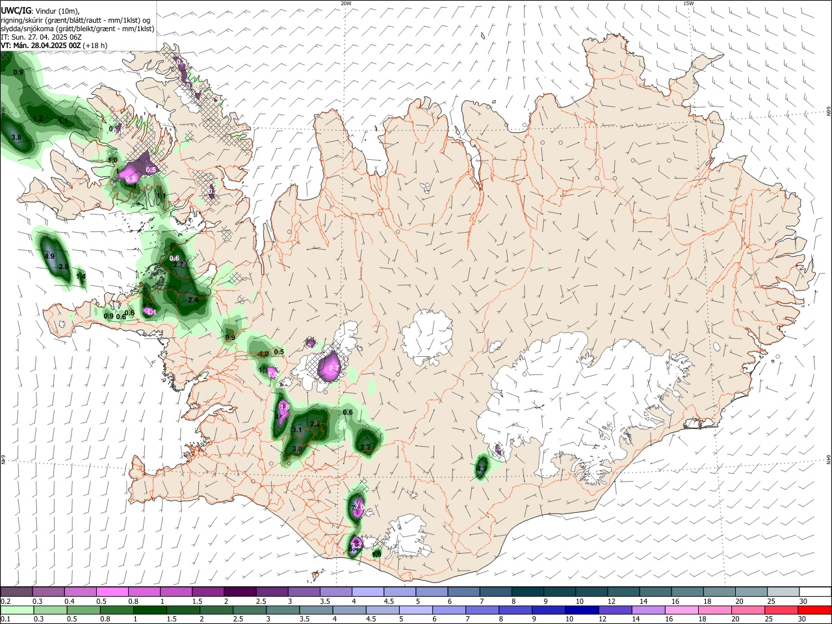Click the '2.4' precipitation value on the map

click(x=193, y=300)
